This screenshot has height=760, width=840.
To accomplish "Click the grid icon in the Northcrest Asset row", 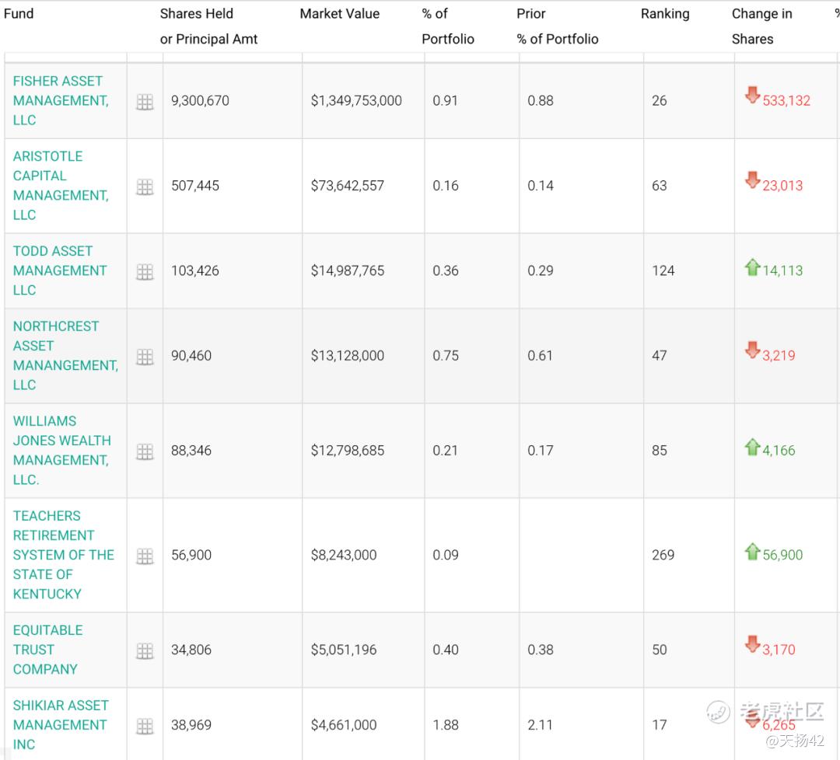I will tap(145, 356).
